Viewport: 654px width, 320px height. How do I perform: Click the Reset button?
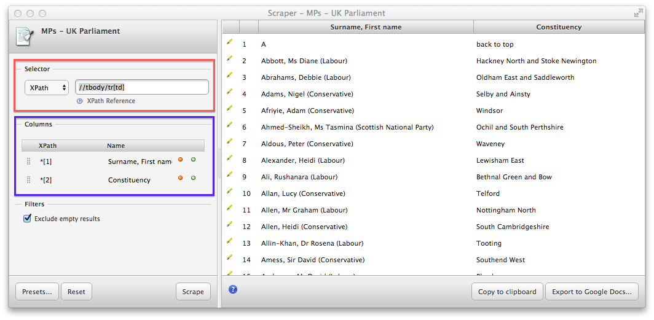click(76, 292)
